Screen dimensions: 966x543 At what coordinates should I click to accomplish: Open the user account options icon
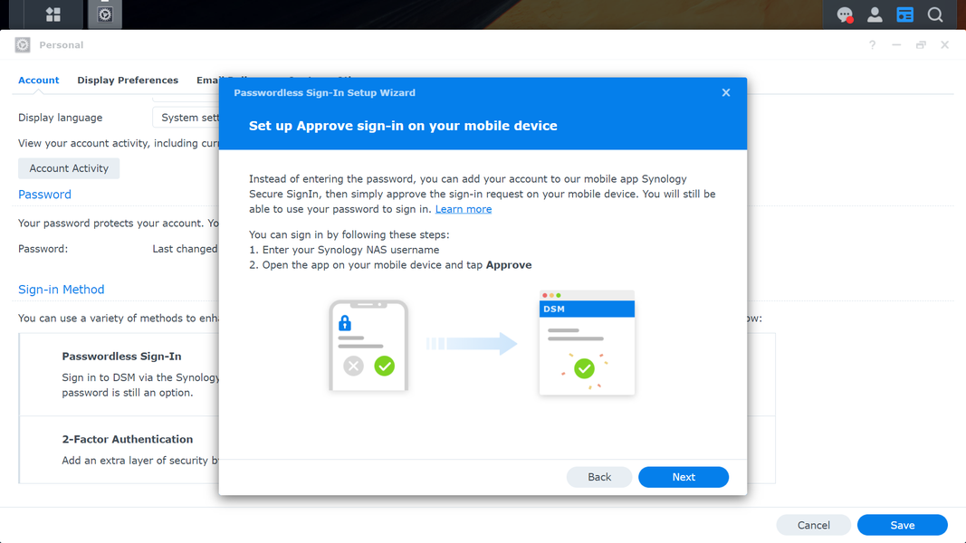coord(875,14)
